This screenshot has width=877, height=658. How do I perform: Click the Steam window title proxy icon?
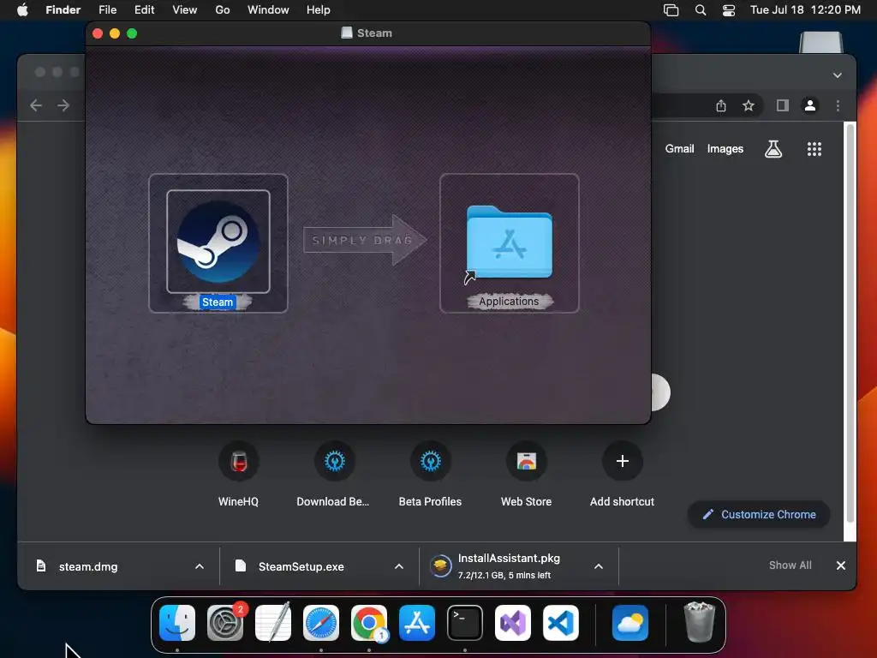pyautogui.click(x=347, y=33)
